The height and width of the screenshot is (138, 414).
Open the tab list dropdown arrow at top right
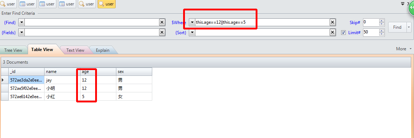(x=403, y=4)
